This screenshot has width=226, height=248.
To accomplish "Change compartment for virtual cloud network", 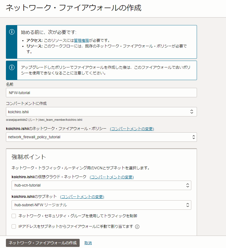I will [x=112, y=177].
